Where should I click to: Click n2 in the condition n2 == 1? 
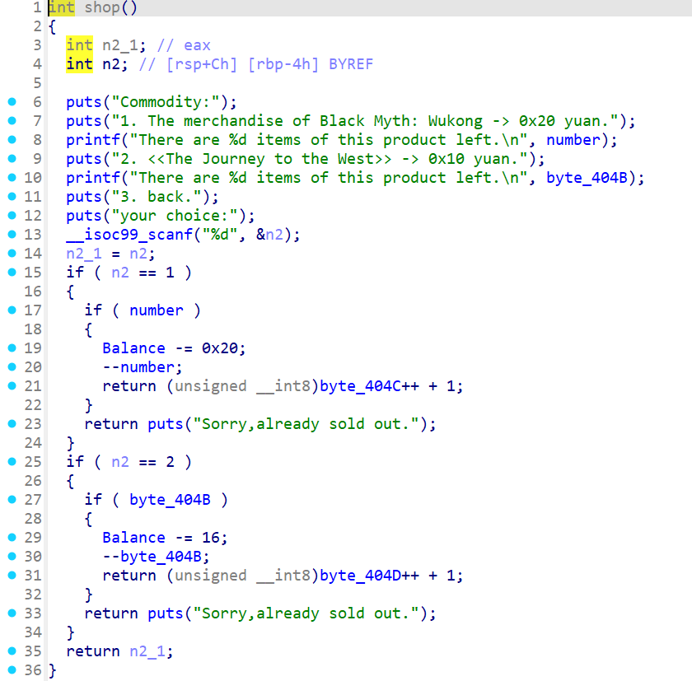click(x=120, y=273)
